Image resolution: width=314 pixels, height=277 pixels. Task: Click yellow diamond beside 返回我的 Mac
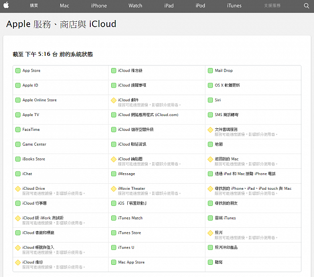pyautogui.click(x=210, y=159)
